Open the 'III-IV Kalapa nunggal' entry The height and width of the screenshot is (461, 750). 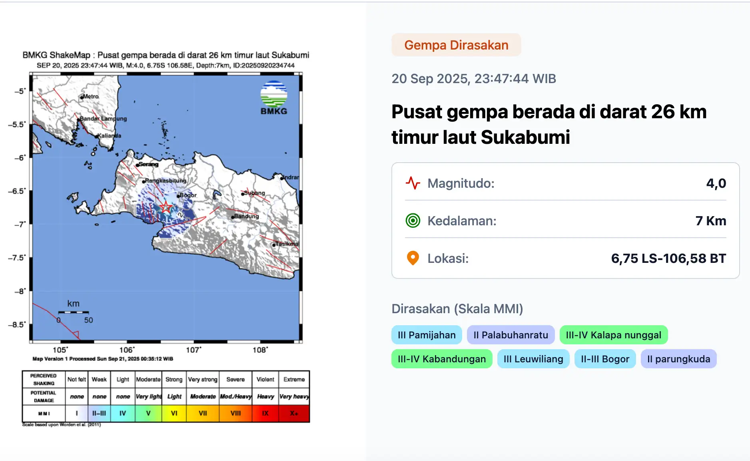point(614,335)
